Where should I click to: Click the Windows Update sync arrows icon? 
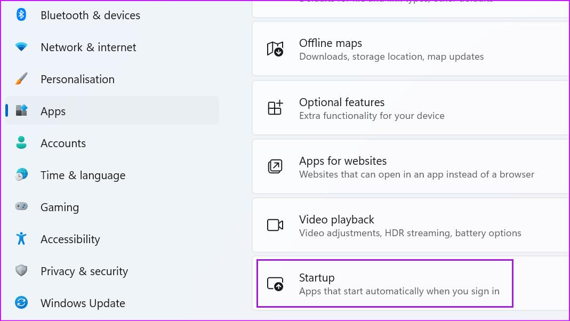[x=21, y=303]
